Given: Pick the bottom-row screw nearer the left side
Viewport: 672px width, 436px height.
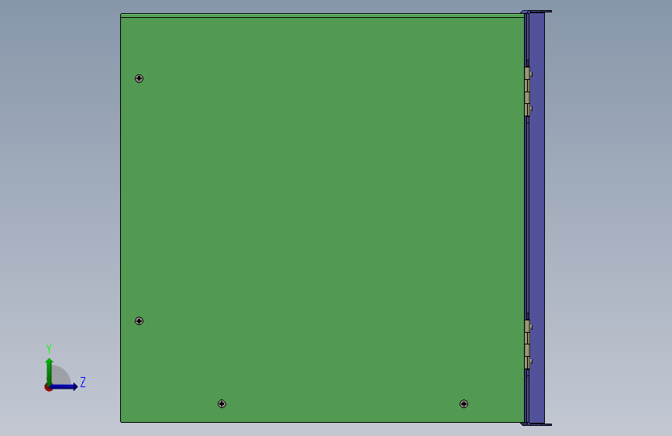Looking at the screenshot, I should (x=222, y=404).
